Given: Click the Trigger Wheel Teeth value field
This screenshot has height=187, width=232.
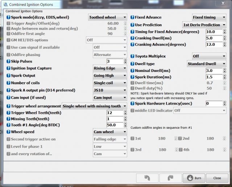Looking at the screenshot, I should pos(114,113).
